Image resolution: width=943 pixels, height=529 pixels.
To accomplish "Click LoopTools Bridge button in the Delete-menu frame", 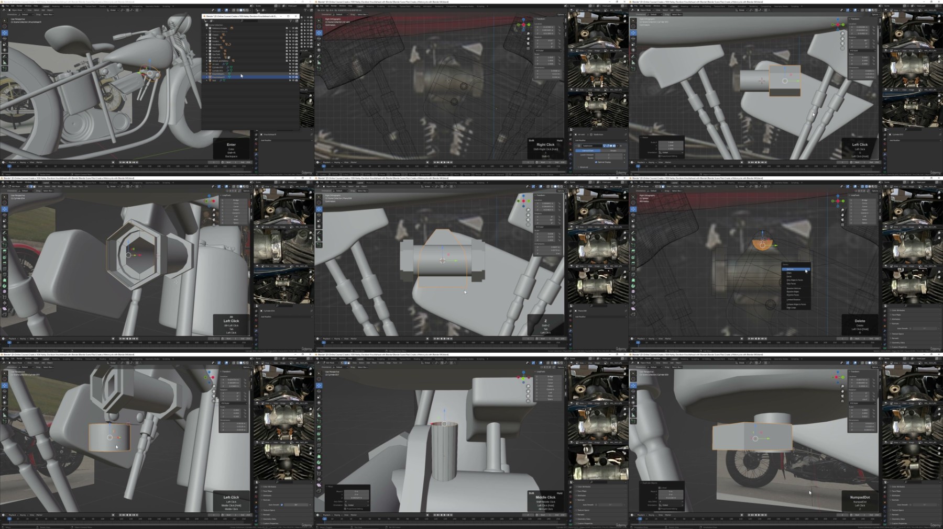I will (864, 200).
